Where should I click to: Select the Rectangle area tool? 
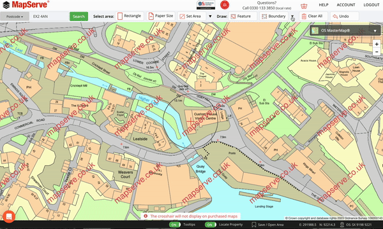(130, 16)
